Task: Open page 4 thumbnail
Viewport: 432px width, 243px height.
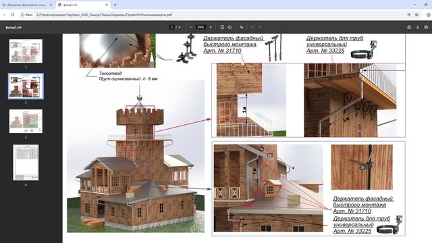Action: [26, 163]
